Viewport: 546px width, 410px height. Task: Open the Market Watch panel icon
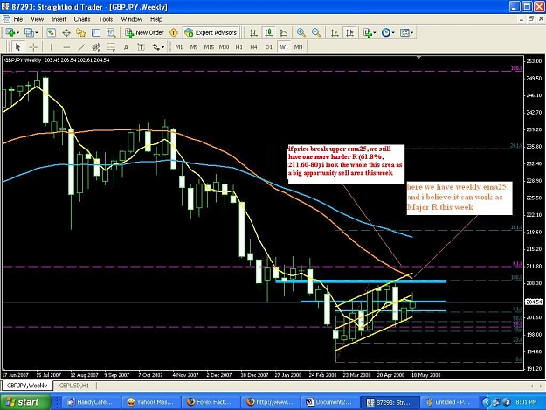[x=52, y=32]
